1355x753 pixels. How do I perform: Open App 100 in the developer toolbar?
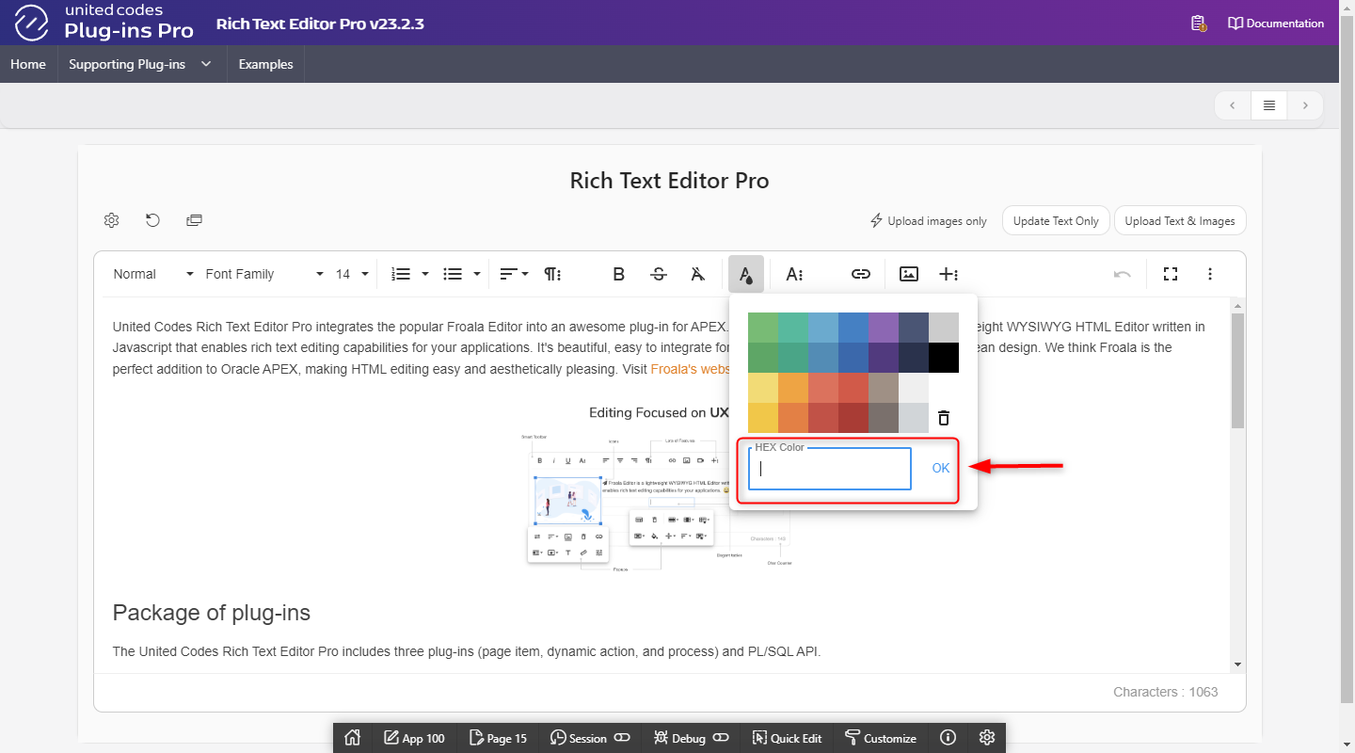414,738
